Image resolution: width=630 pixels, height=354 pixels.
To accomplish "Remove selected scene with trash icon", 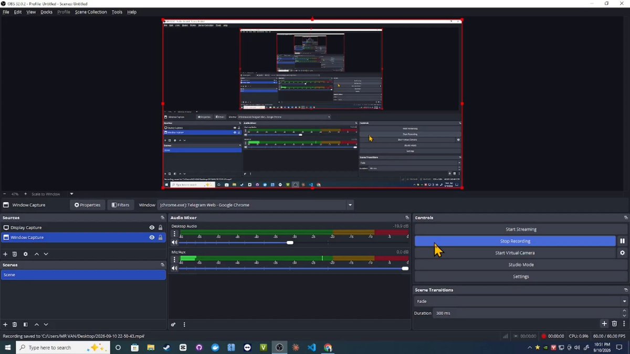I will [15, 325].
